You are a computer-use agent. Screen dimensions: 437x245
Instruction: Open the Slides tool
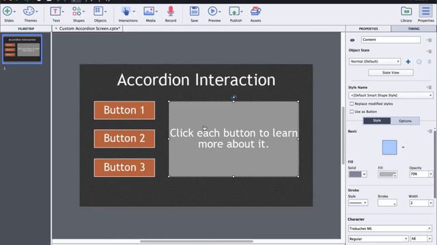(8, 12)
